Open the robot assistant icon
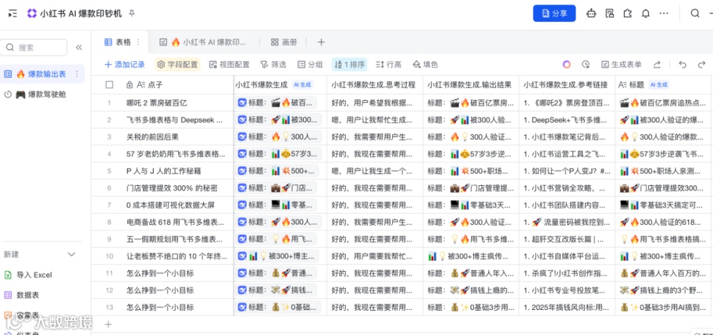This screenshot has width=713, height=335. pyautogui.click(x=591, y=14)
